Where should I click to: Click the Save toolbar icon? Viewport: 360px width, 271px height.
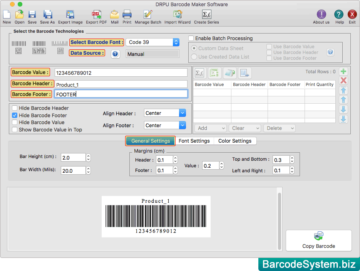(32, 15)
